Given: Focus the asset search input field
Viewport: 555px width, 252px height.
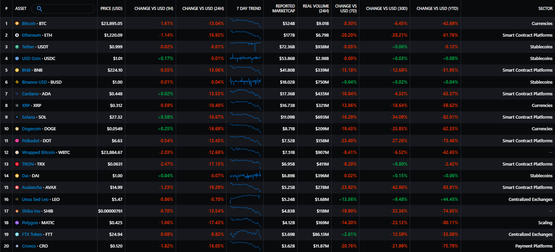Looking at the screenshot, I should click(67, 9).
